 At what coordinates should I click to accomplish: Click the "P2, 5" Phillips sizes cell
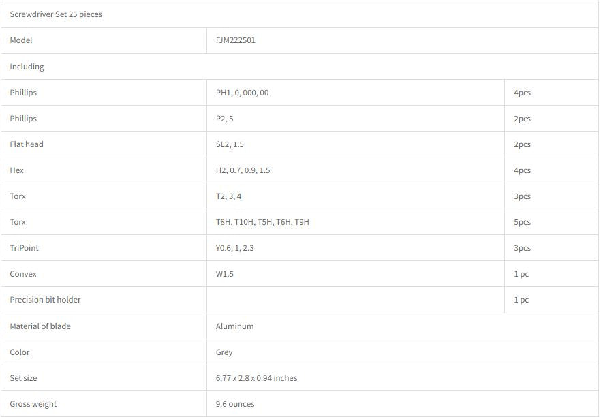[x=224, y=119]
